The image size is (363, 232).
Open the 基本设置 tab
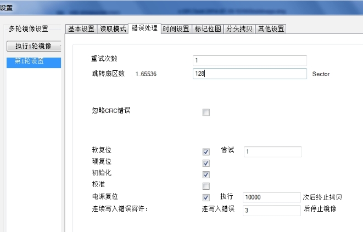pyautogui.click(x=81, y=29)
